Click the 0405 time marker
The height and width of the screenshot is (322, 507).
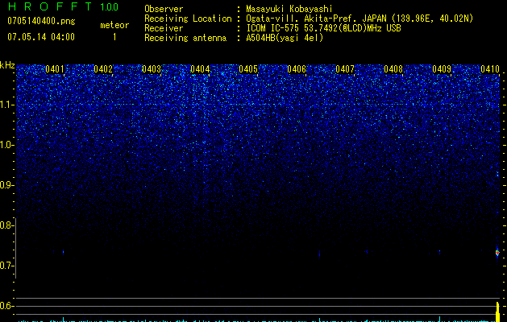coord(248,69)
